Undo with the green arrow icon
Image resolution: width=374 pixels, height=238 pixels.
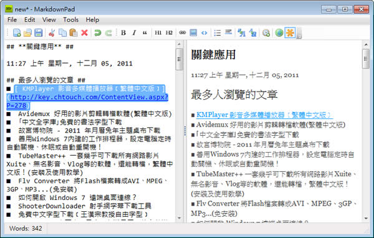97,32
